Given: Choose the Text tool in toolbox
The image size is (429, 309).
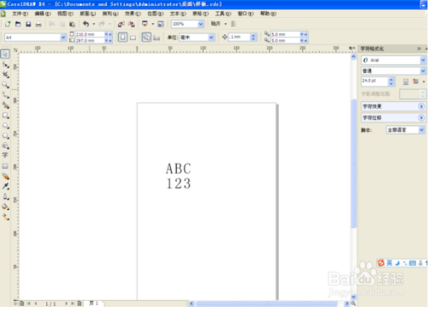Looking at the screenshot, I should tap(5, 156).
